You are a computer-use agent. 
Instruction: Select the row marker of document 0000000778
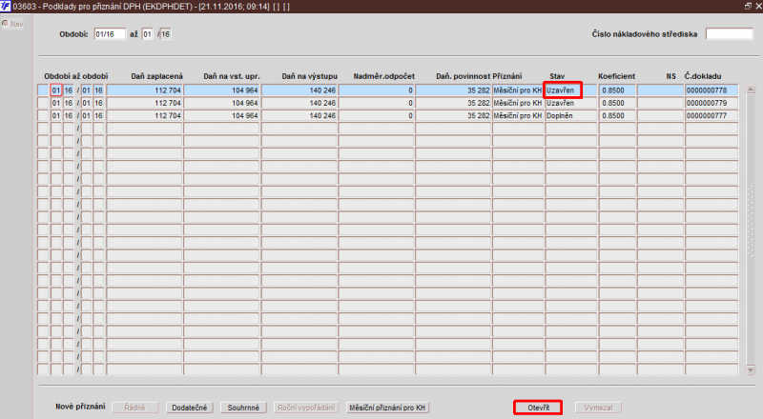43,90
